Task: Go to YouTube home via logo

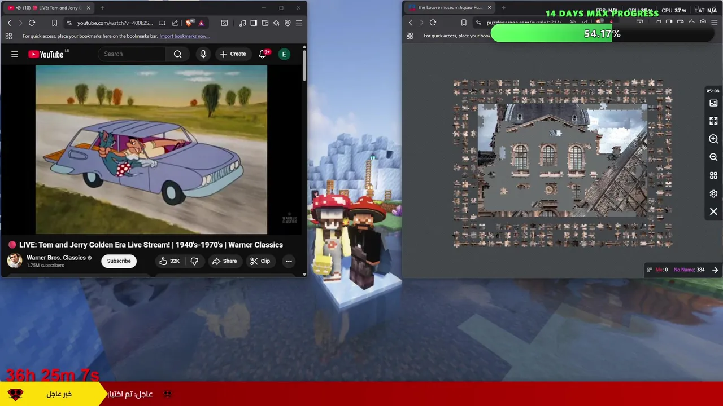Action: (46, 54)
